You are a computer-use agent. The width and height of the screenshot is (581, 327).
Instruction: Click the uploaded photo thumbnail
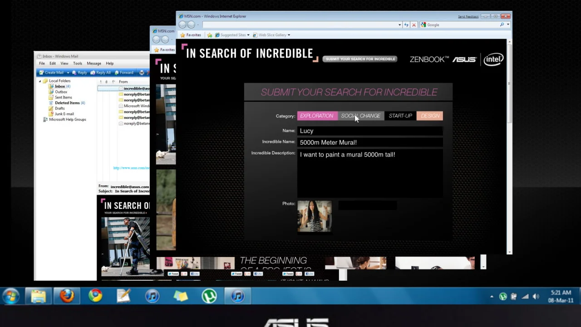point(315,216)
